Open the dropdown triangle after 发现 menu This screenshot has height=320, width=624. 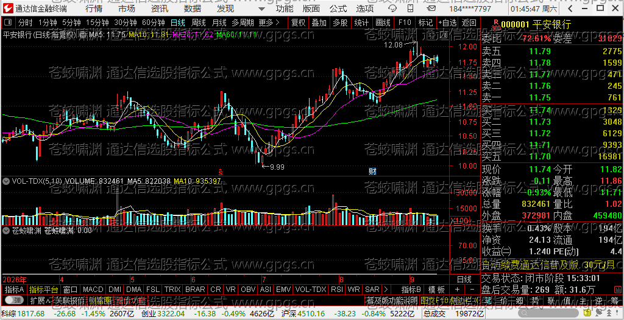pyautogui.click(x=261, y=9)
